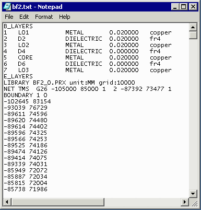
Task: Click the Notepad icon in title bar
Action: point(7,7)
